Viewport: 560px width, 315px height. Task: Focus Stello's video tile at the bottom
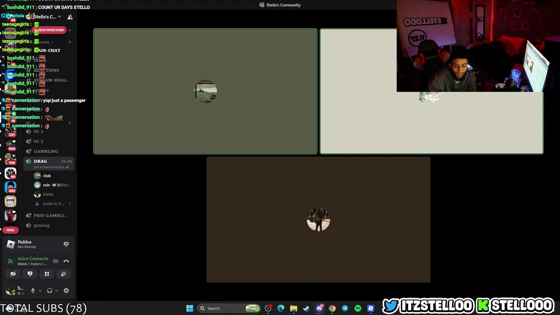(x=318, y=220)
